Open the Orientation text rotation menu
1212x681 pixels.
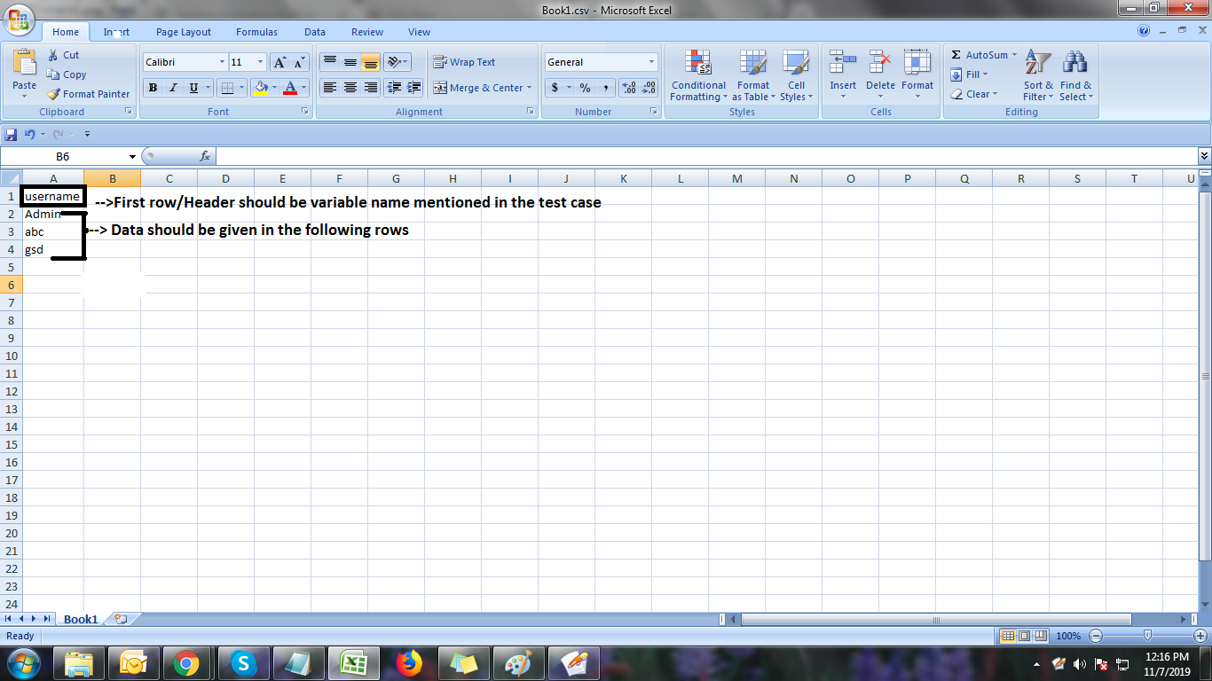tap(397, 62)
